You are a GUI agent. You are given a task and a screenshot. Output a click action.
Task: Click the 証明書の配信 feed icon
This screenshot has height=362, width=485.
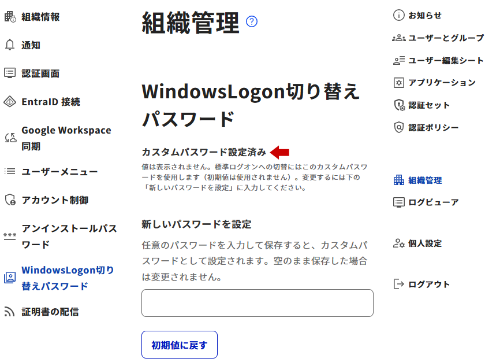point(10,312)
